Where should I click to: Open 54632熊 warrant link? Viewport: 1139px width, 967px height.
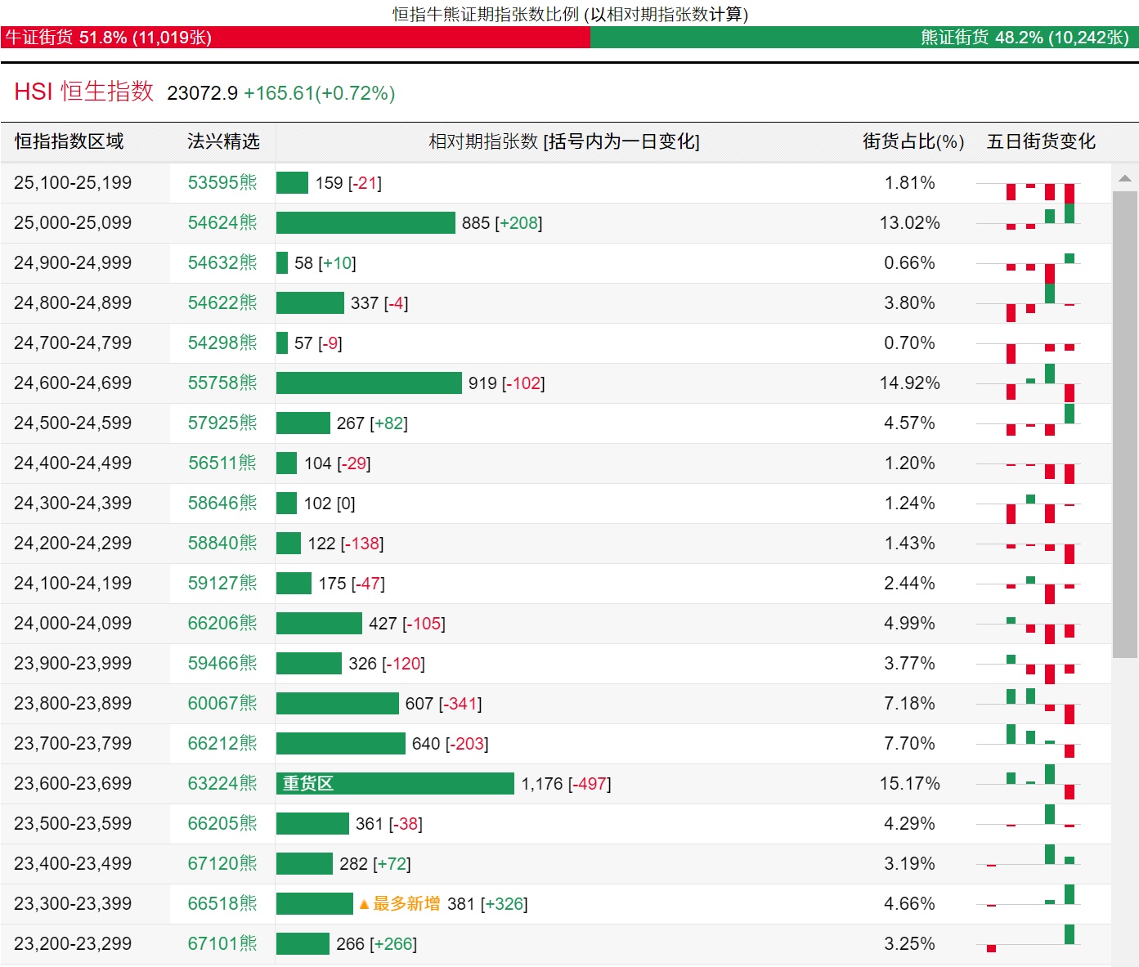point(222,262)
